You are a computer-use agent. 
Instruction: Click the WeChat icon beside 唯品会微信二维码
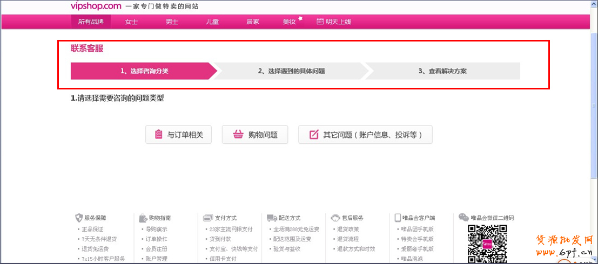(x=463, y=218)
